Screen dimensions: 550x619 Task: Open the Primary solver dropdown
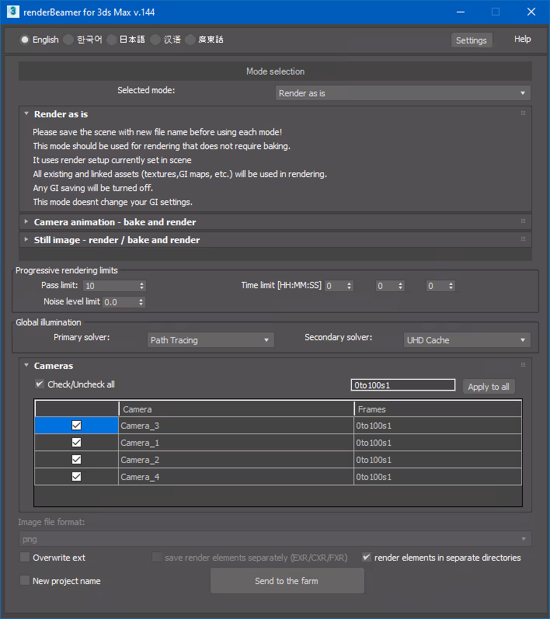211,340
